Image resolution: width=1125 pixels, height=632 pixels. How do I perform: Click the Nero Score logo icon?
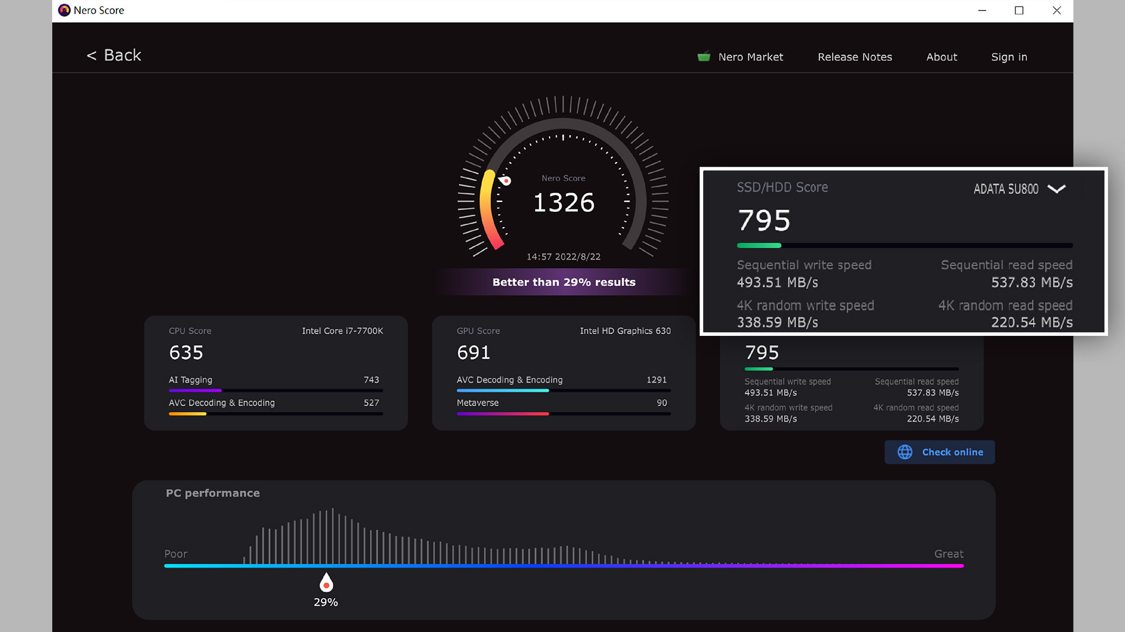pyautogui.click(x=63, y=10)
